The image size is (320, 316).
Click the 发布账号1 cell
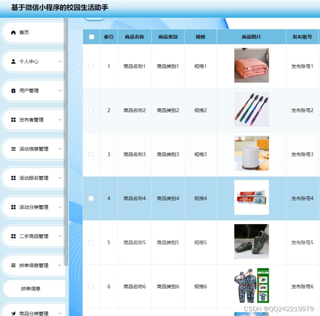tap(302, 66)
